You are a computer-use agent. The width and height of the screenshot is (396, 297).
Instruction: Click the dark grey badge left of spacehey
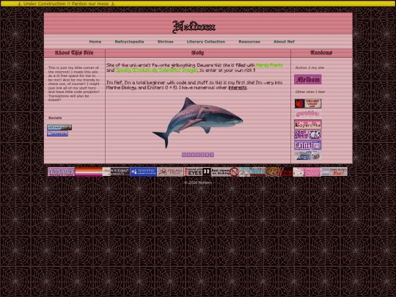116,172
